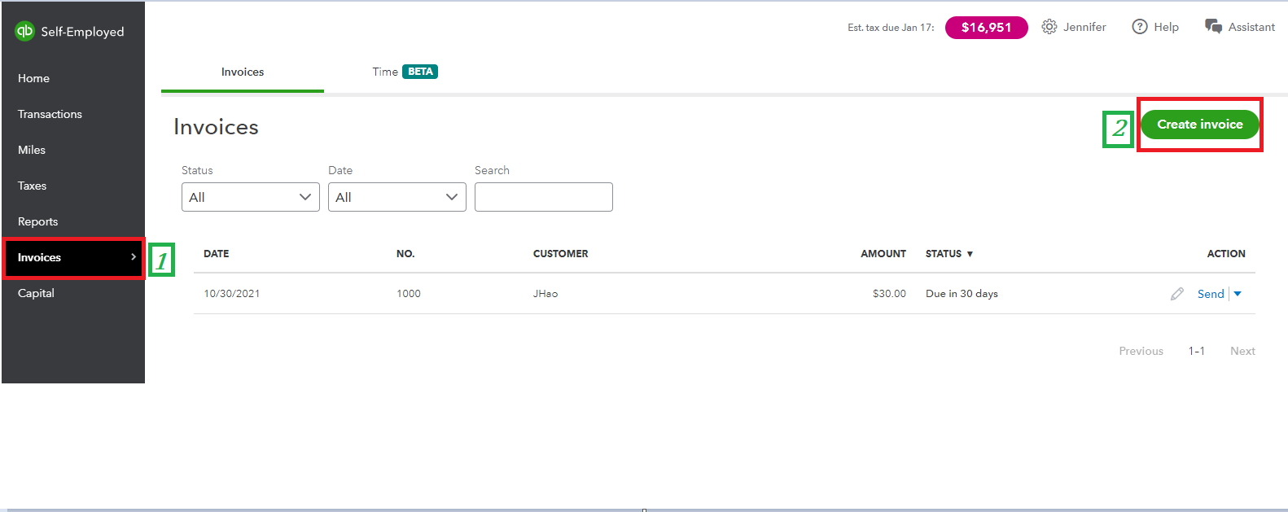This screenshot has width=1288, height=512.
Task: Open the Assistant chat icon
Action: [1213, 27]
